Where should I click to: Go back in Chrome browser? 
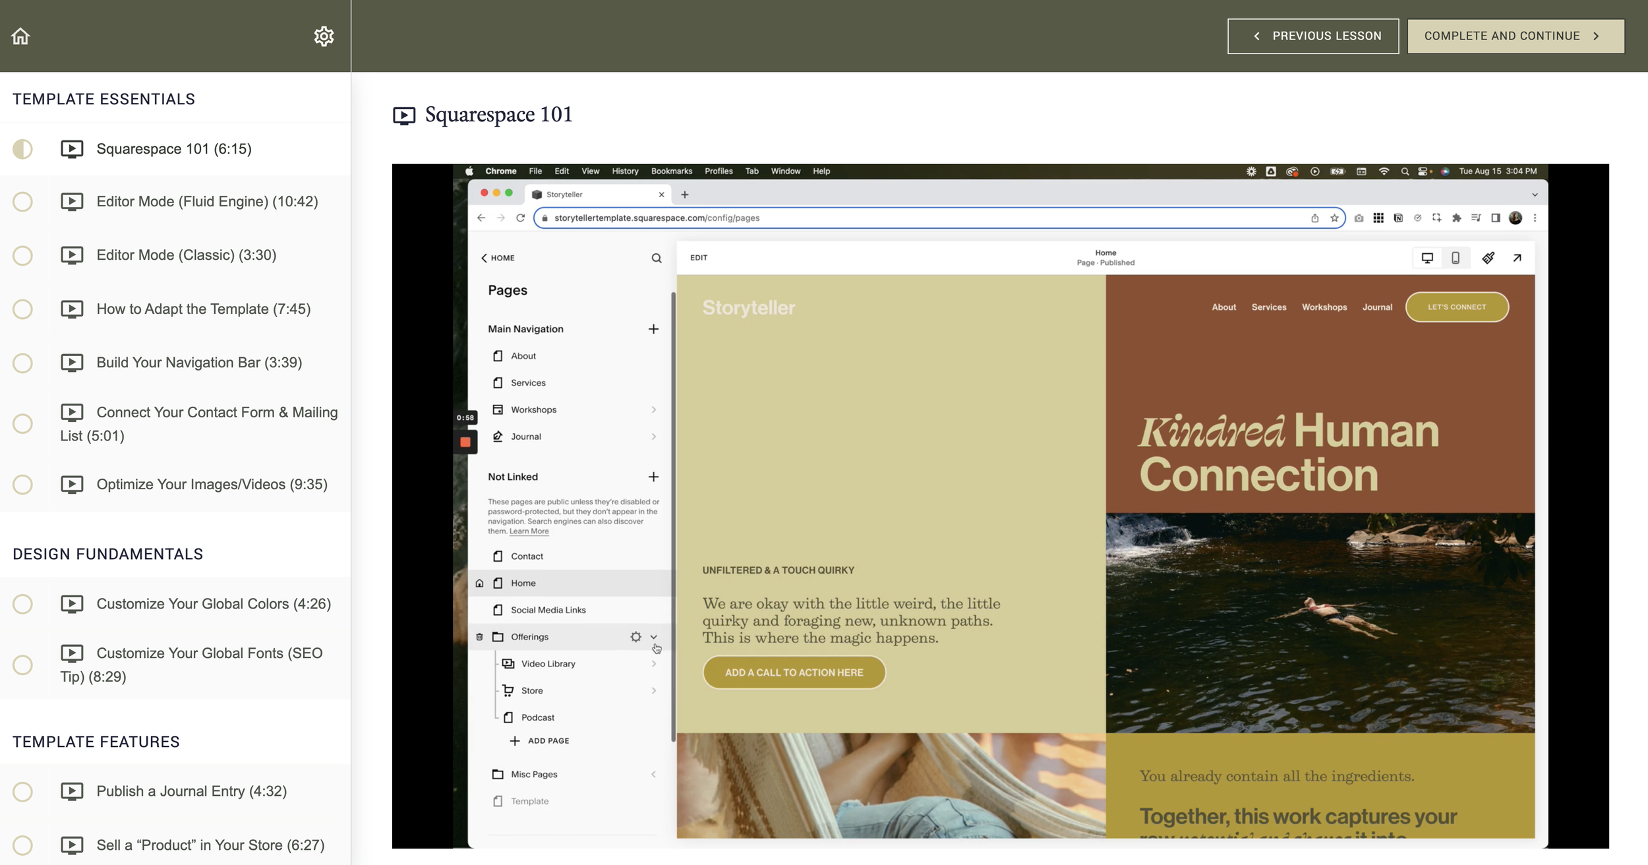(481, 218)
